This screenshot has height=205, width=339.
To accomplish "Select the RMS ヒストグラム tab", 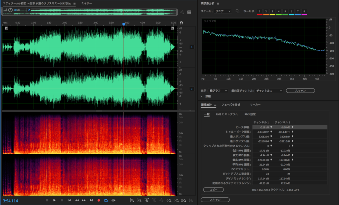I will coord(227,114).
